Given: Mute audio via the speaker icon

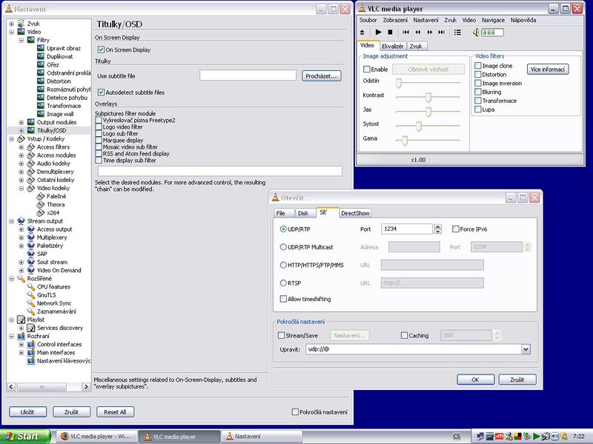Looking at the screenshot, I should coord(475,33).
